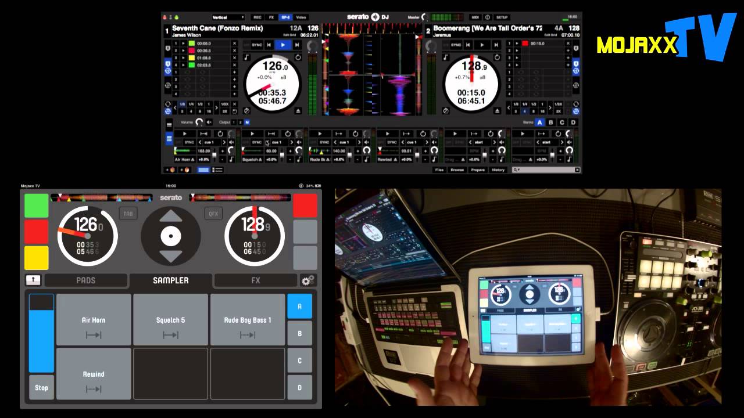Image resolution: width=744 pixels, height=418 pixels.
Task: Click censor icon below deck 1 platter
Action: pos(247,110)
